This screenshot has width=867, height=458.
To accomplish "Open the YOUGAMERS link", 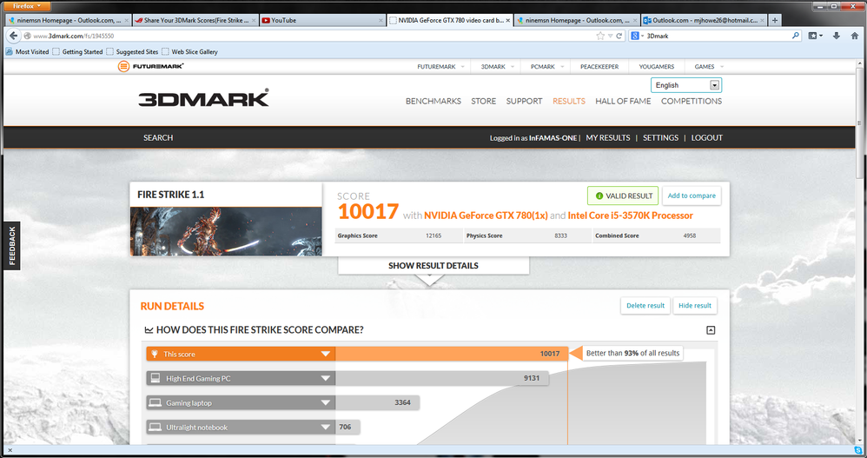I will 657,66.
